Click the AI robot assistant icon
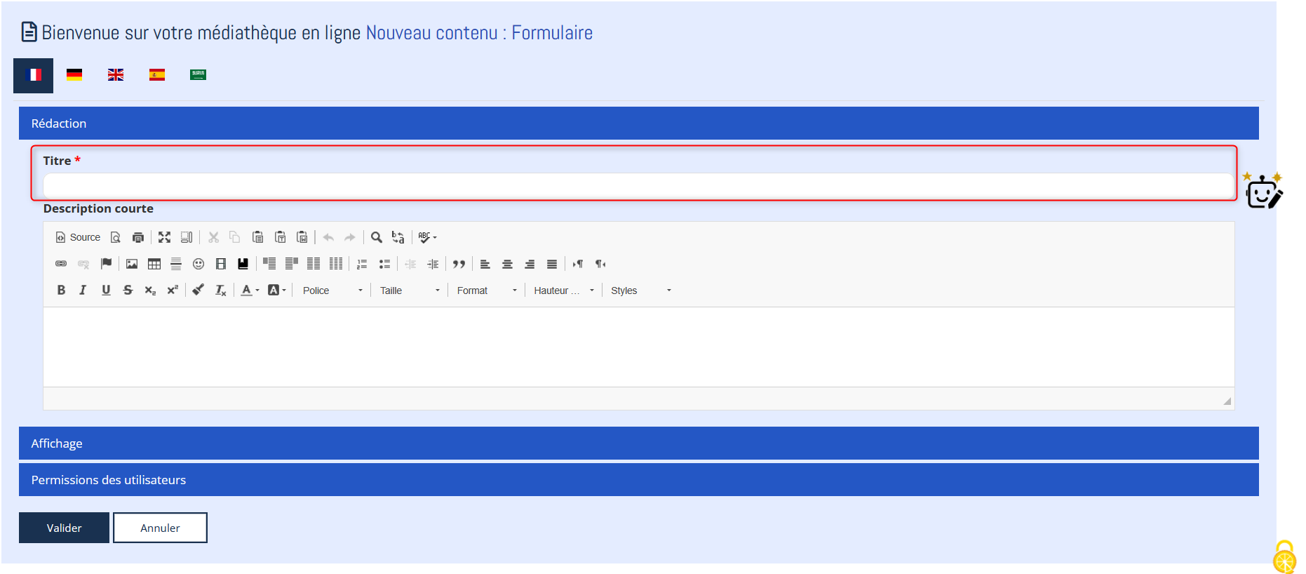This screenshot has height=574, width=1306. point(1263,191)
